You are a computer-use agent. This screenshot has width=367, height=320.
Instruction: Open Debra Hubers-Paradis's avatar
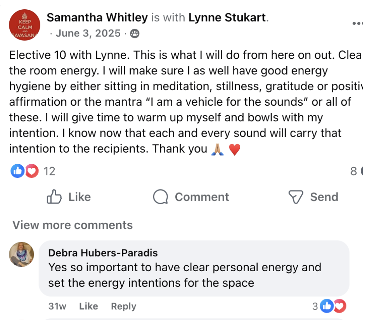pos(22,254)
